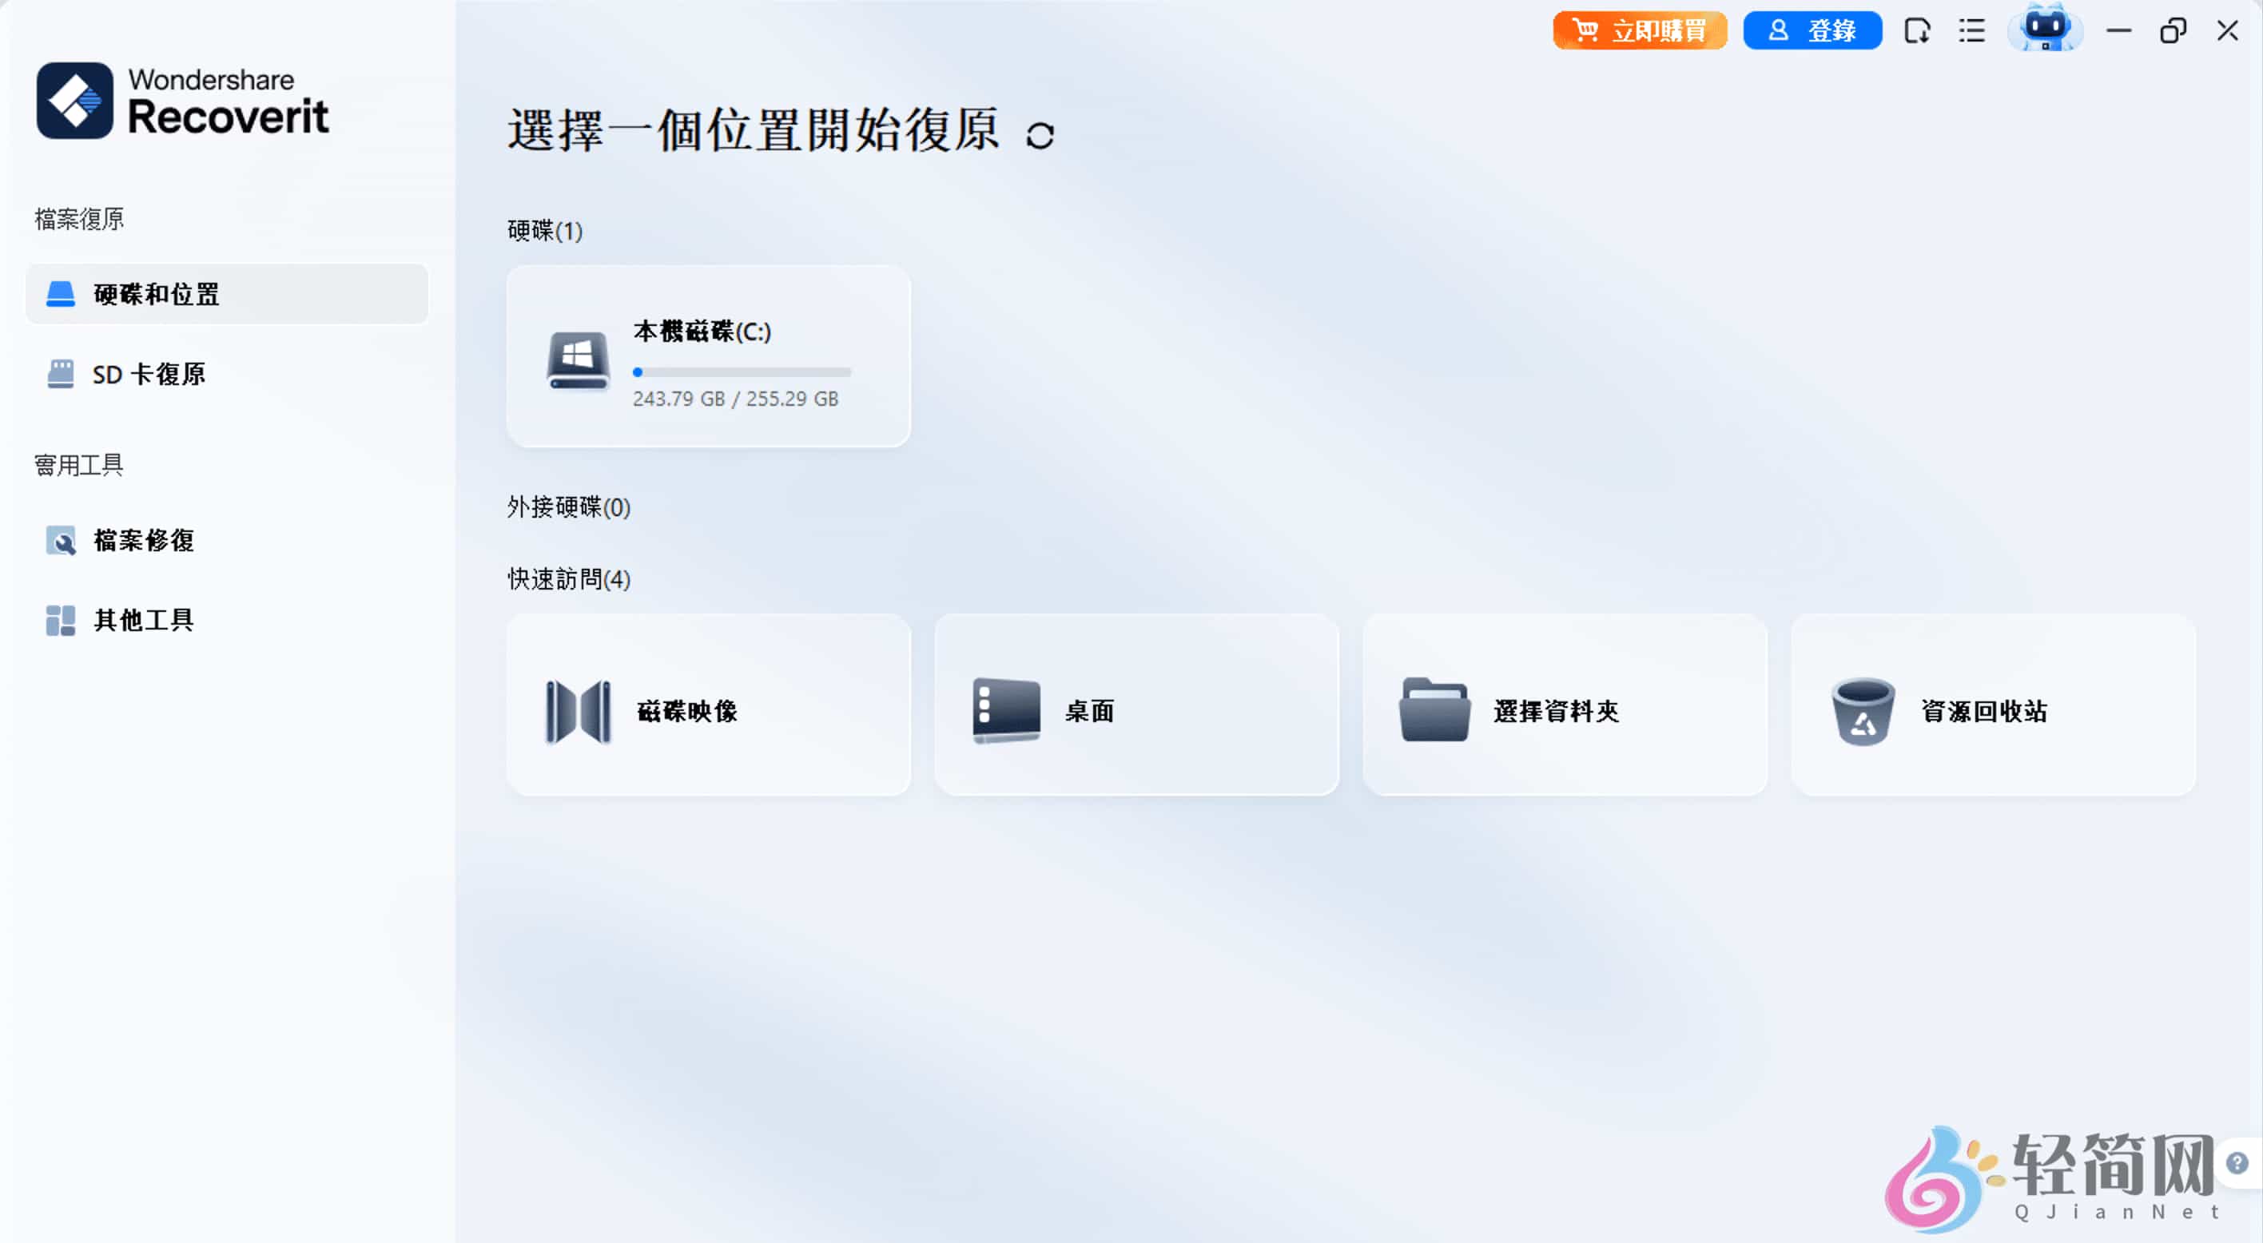The image size is (2263, 1243).
Task: Click the Wondershare Recoverit logo
Action: click(x=182, y=101)
